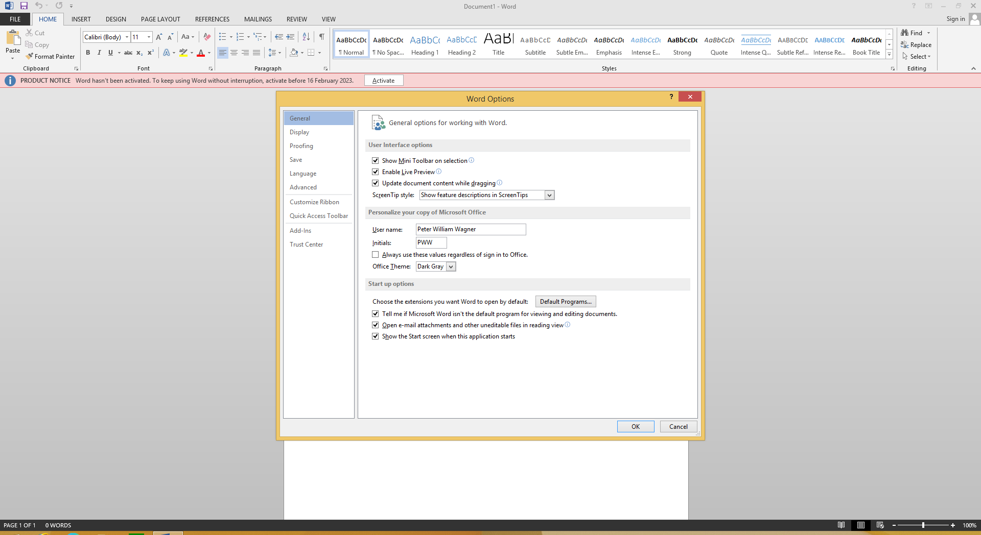Image resolution: width=981 pixels, height=535 pixels.
Task: Uncheck Show the Start screen checkbox
Action: (376, 336)
